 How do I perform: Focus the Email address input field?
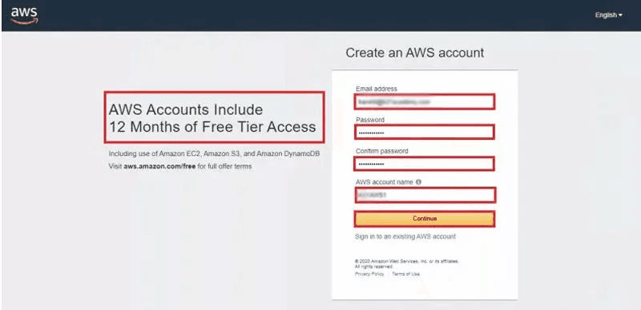point(425,102)
